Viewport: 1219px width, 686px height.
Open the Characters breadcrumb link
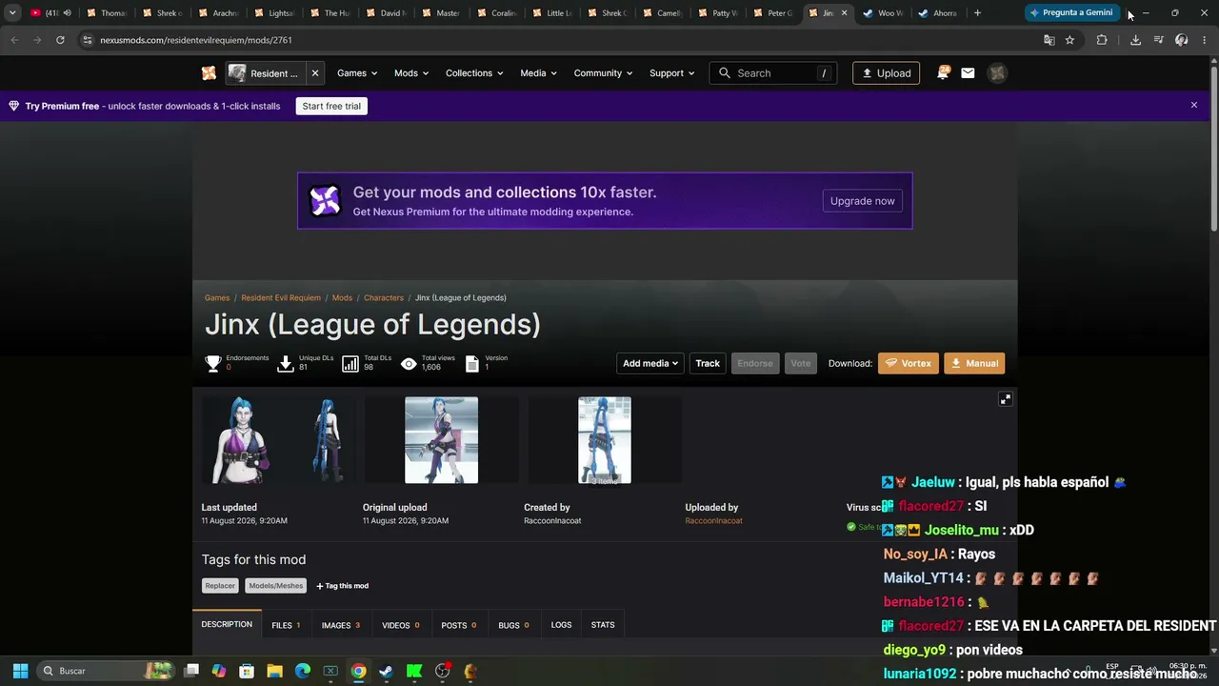tap(384, 298)
